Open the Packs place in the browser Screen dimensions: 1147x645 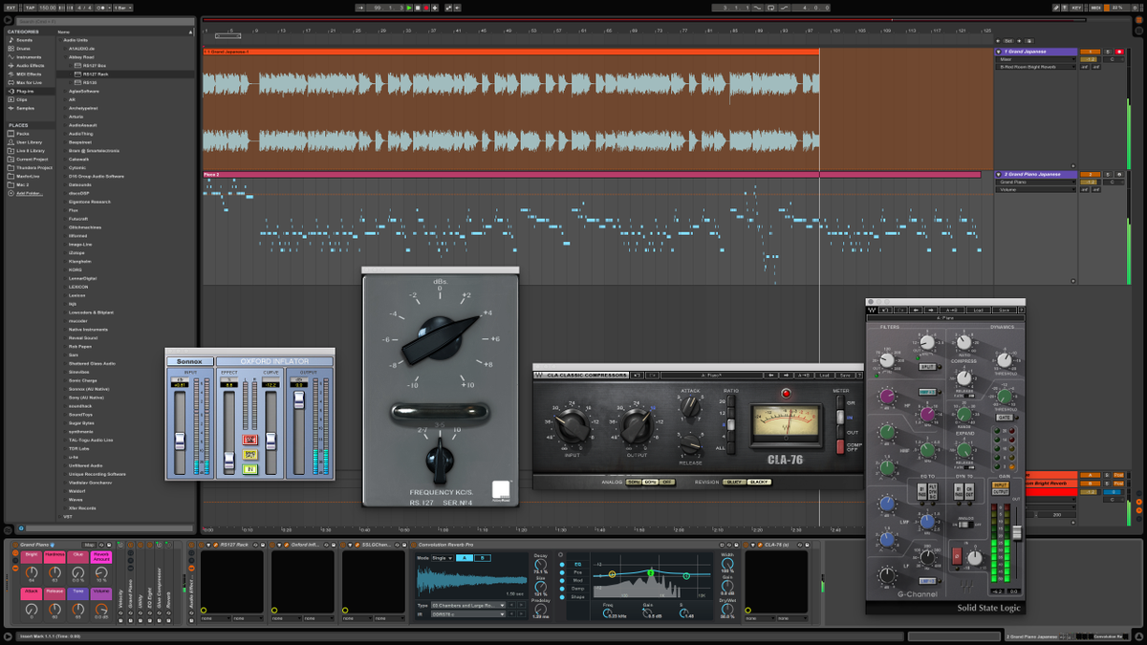pos(22,134)
